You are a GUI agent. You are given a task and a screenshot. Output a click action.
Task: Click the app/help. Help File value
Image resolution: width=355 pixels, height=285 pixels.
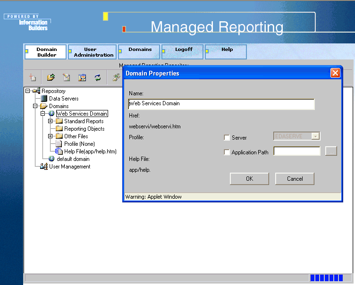[x=140, y=170]
